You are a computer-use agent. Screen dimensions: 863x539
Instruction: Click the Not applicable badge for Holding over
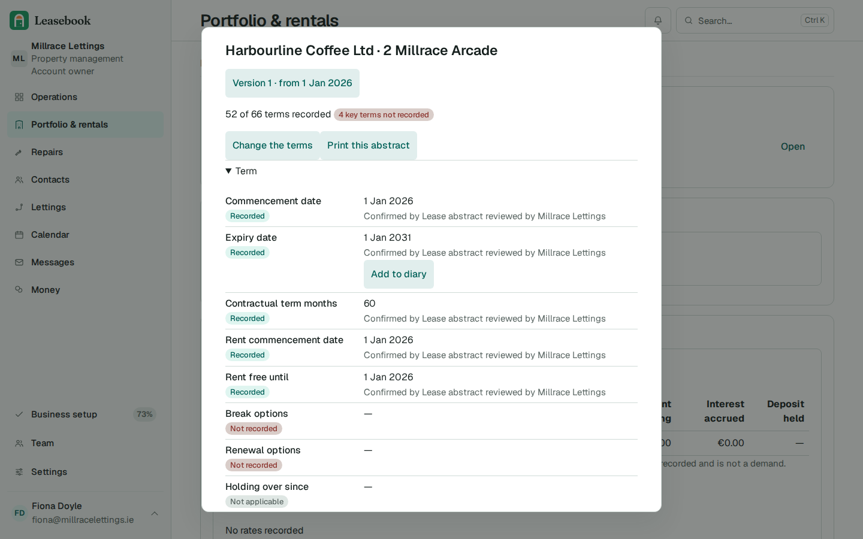257,502
